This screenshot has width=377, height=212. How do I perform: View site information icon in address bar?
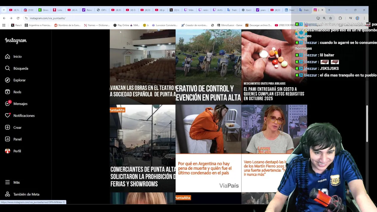click(26, 18)
